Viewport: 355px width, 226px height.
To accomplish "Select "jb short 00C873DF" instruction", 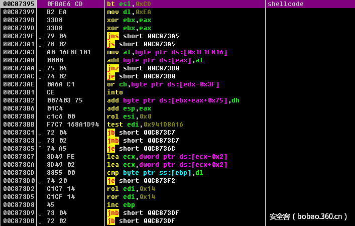I will click(141, 221).
